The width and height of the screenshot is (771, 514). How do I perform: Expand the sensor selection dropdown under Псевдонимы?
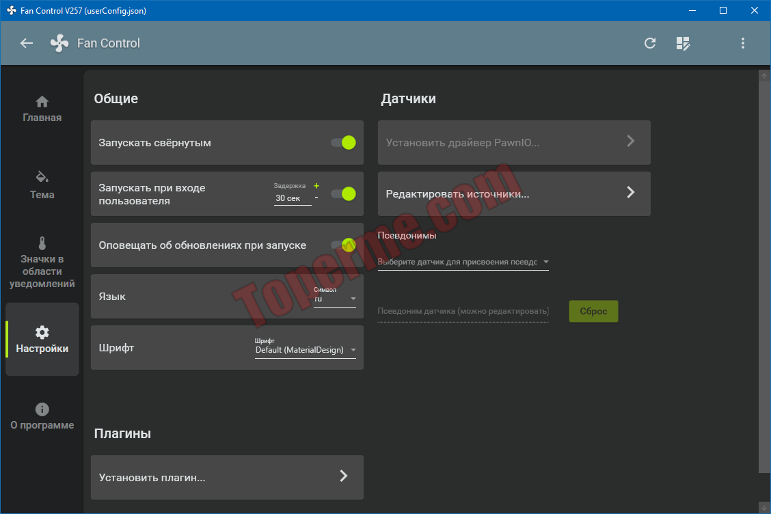coord(463,262)
